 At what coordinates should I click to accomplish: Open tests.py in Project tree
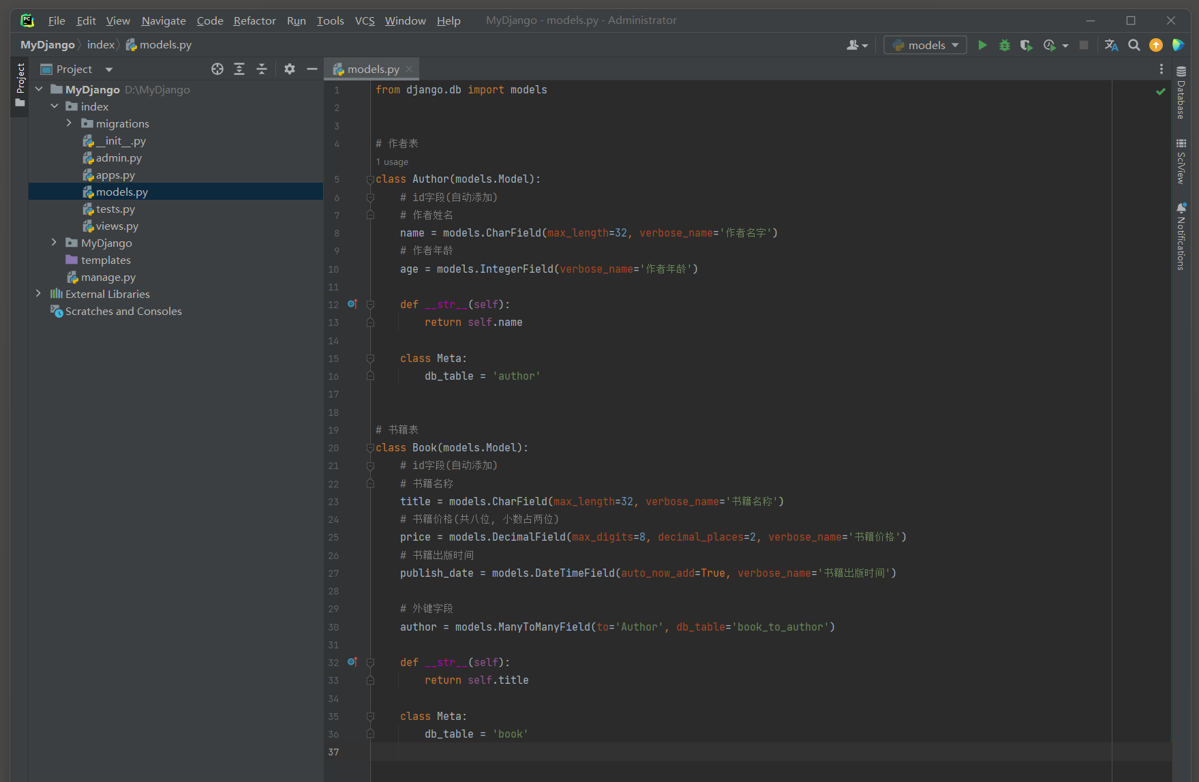point(115,209)
